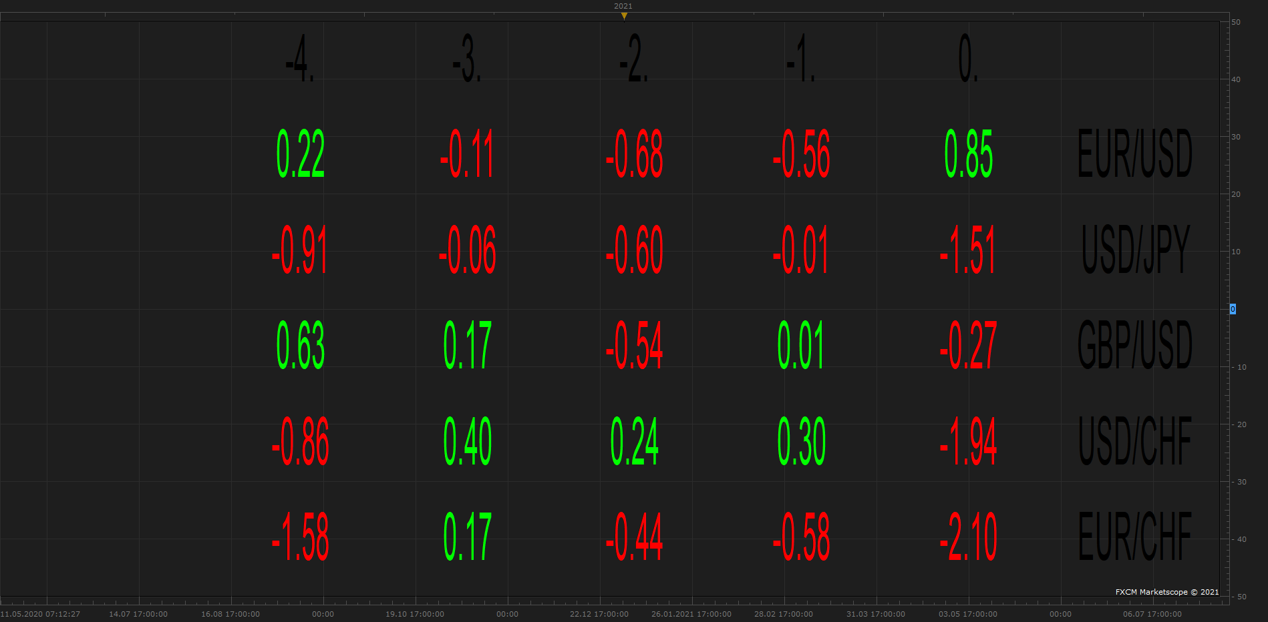This screenshot has width=1268, height=622.
Task: Click GBP/USD value -0.54
Action: (x=634, y=345)
